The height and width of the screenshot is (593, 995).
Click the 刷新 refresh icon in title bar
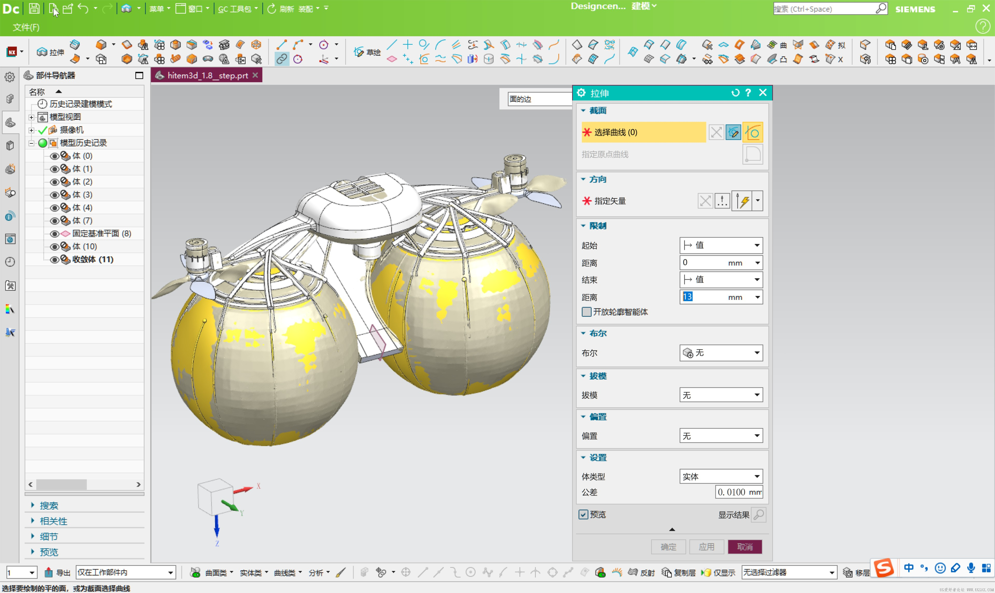click(x=272, y=8)
